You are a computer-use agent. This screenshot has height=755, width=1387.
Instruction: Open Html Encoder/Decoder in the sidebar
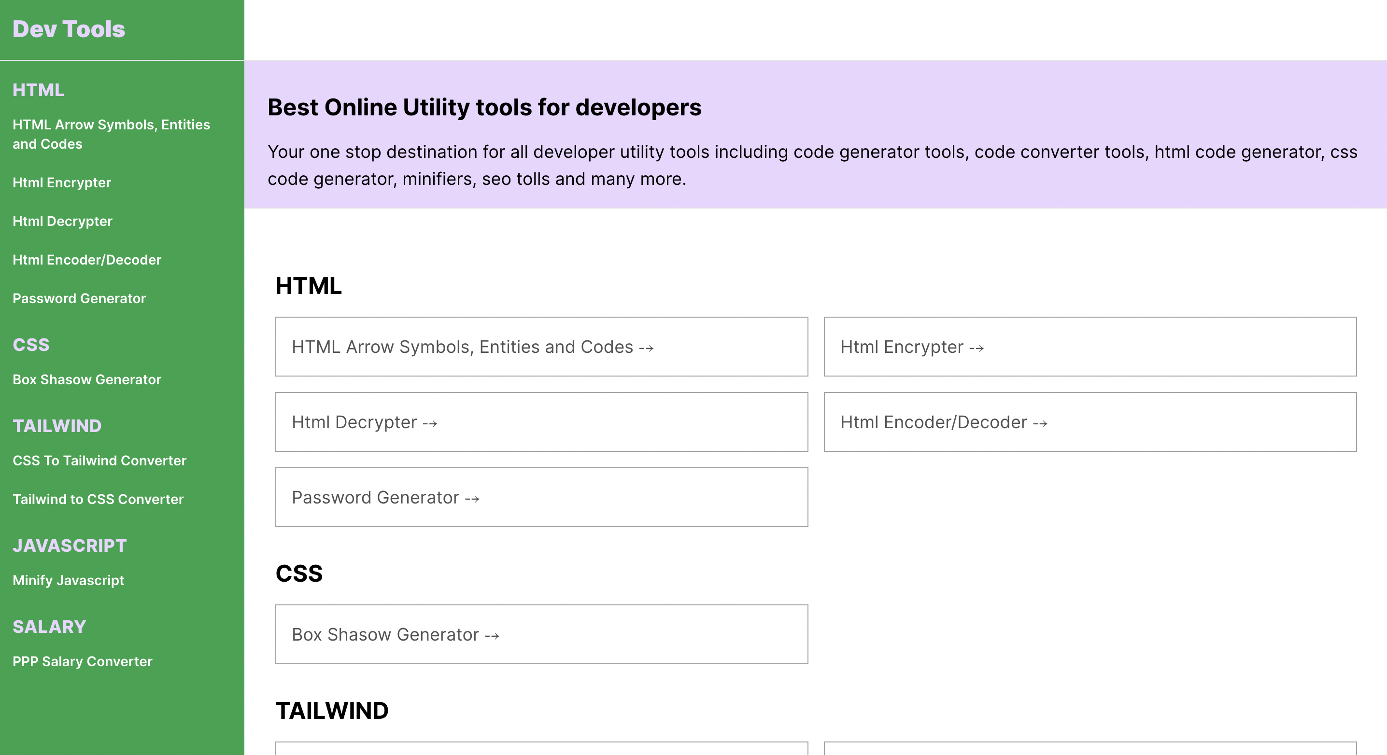[x=87, y=260]
